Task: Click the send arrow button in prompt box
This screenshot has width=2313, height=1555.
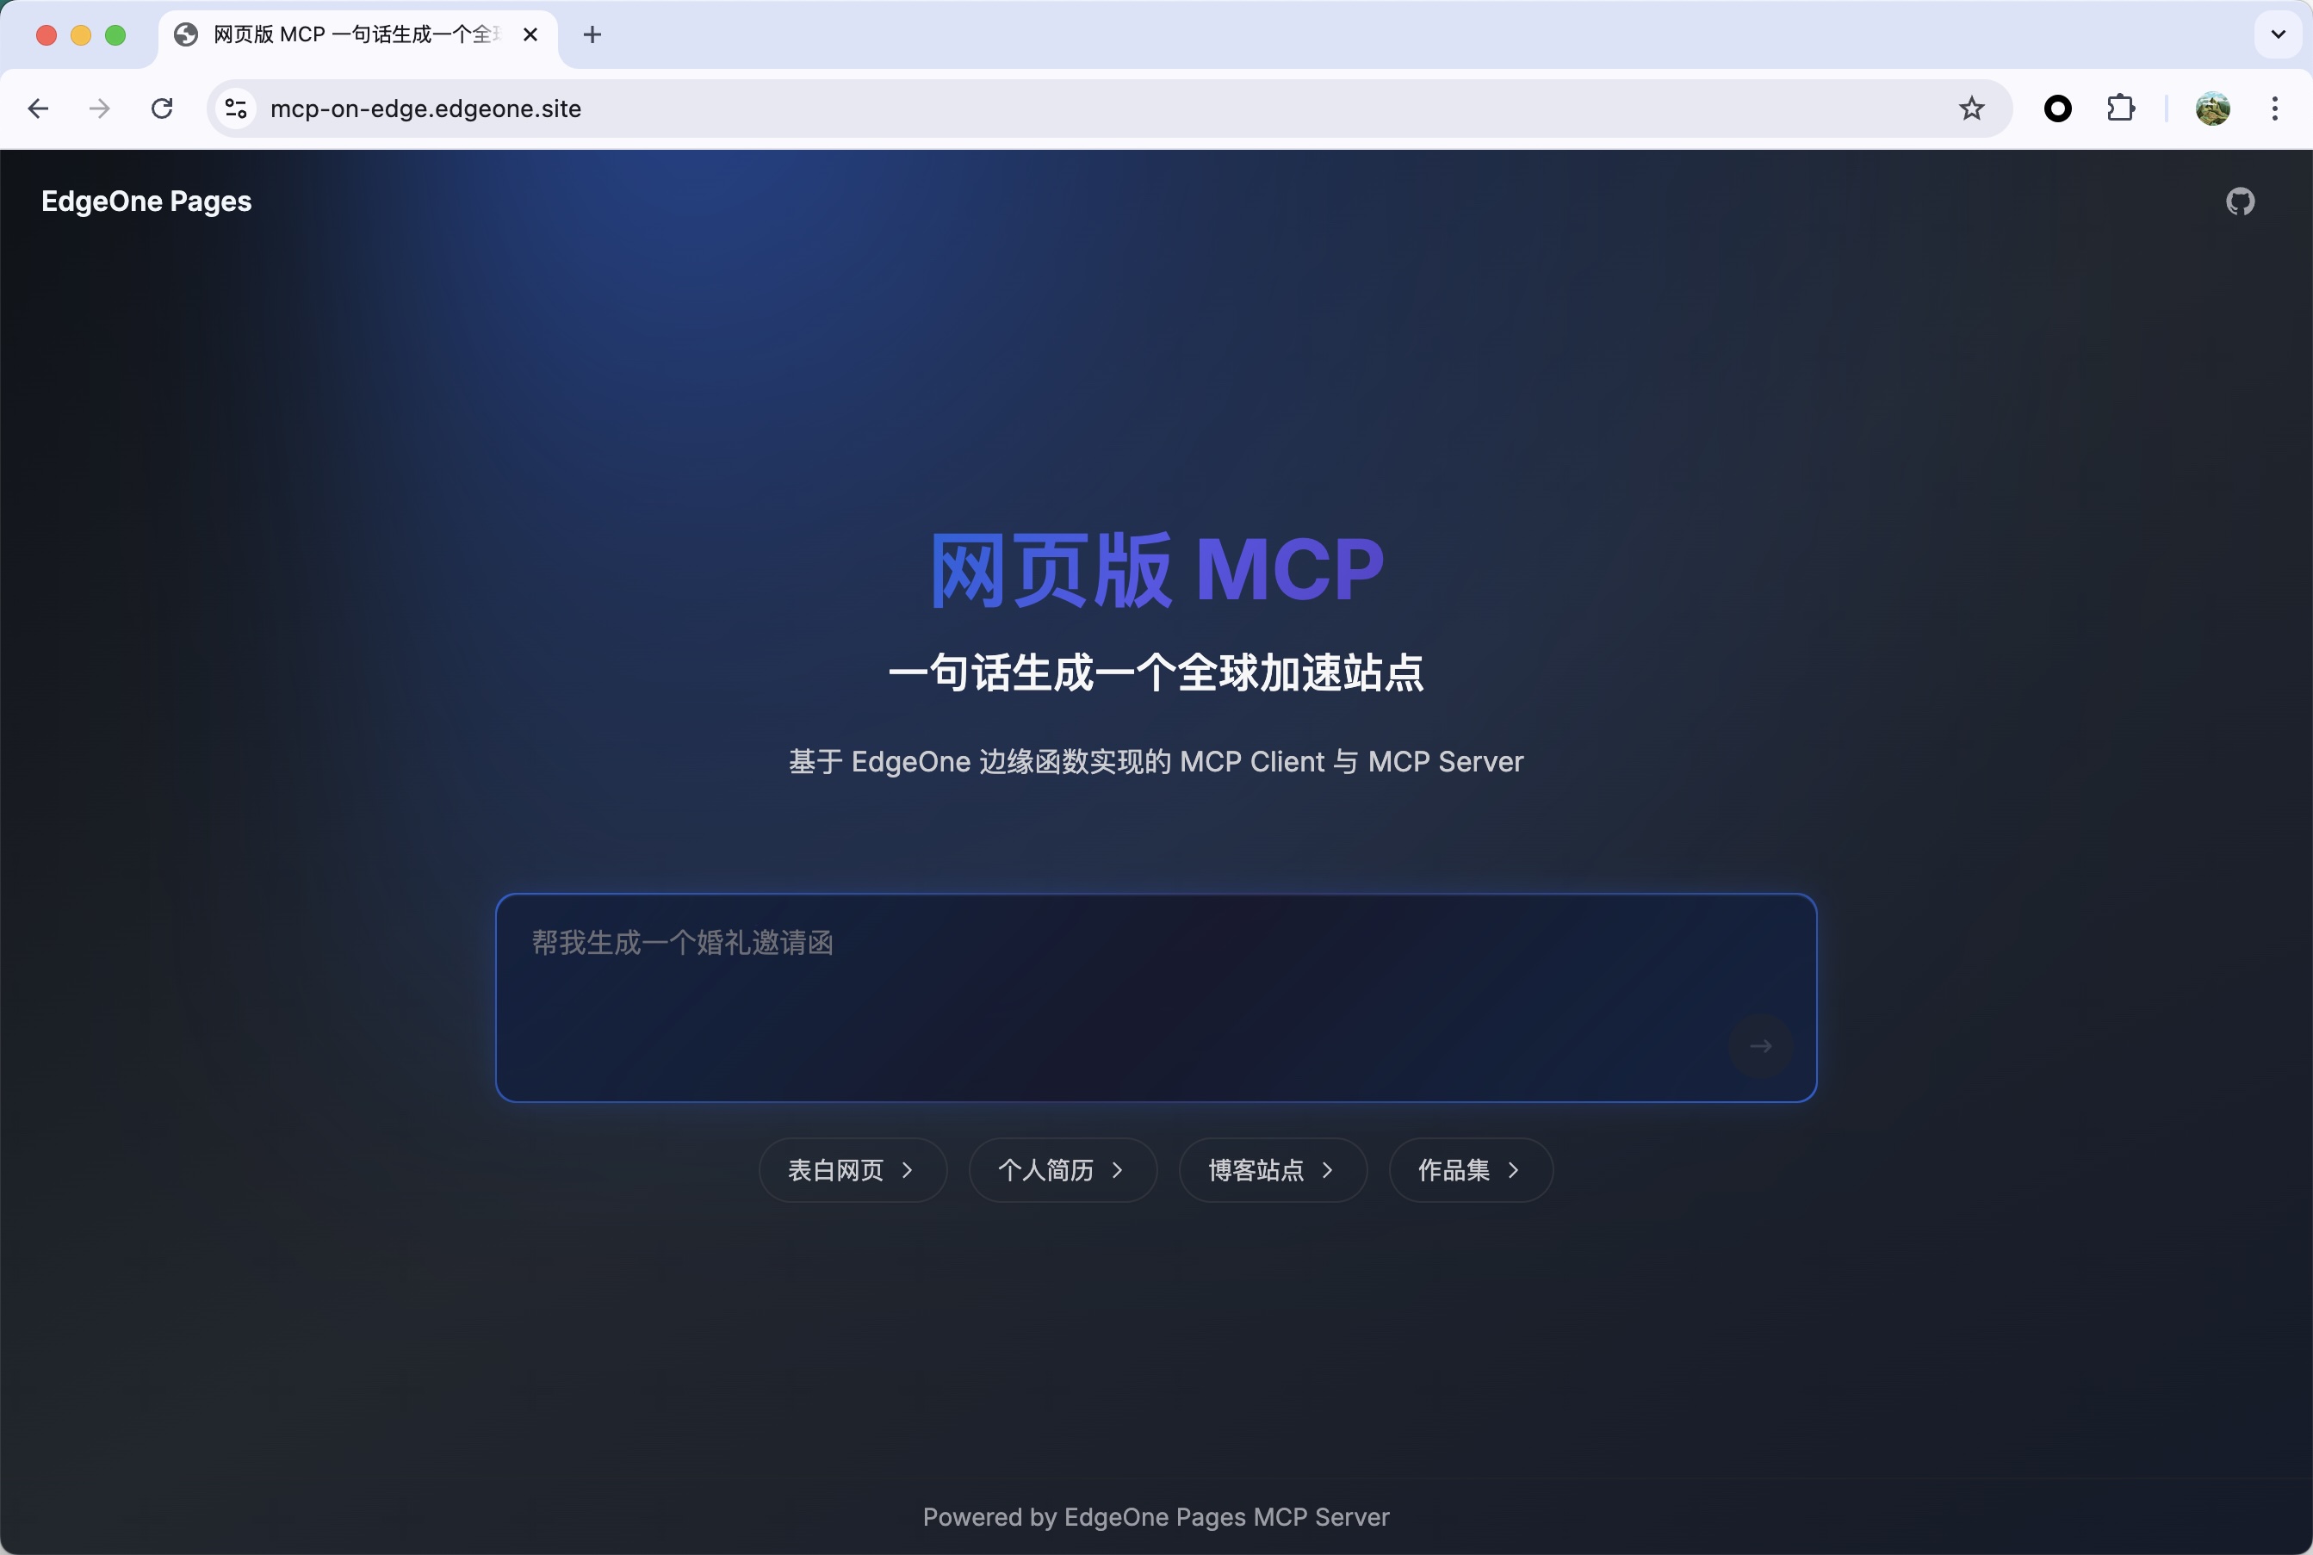Action: pos(1760,1045)
